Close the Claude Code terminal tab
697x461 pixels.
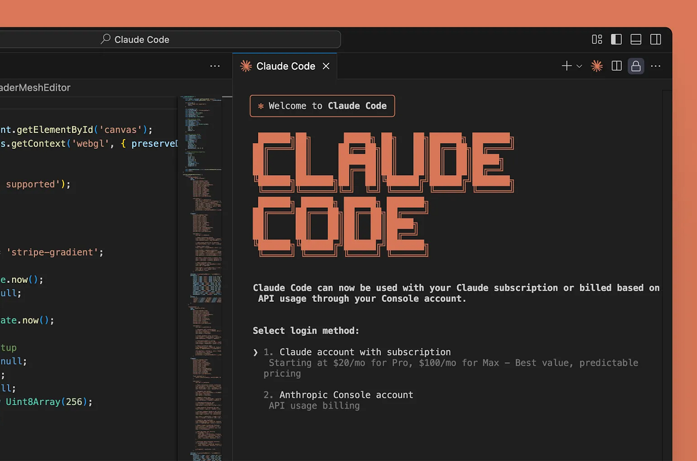[326, 66]
